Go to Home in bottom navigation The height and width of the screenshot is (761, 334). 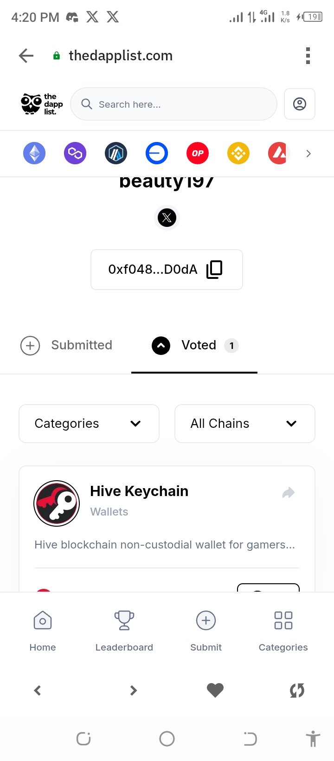tap(43, 631)
